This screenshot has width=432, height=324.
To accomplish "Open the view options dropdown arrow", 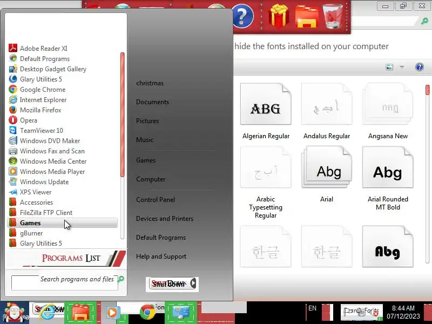I will click(402, 67).
